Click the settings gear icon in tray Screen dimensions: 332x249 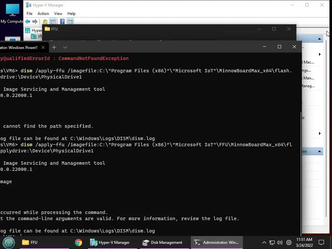[289, 243]
